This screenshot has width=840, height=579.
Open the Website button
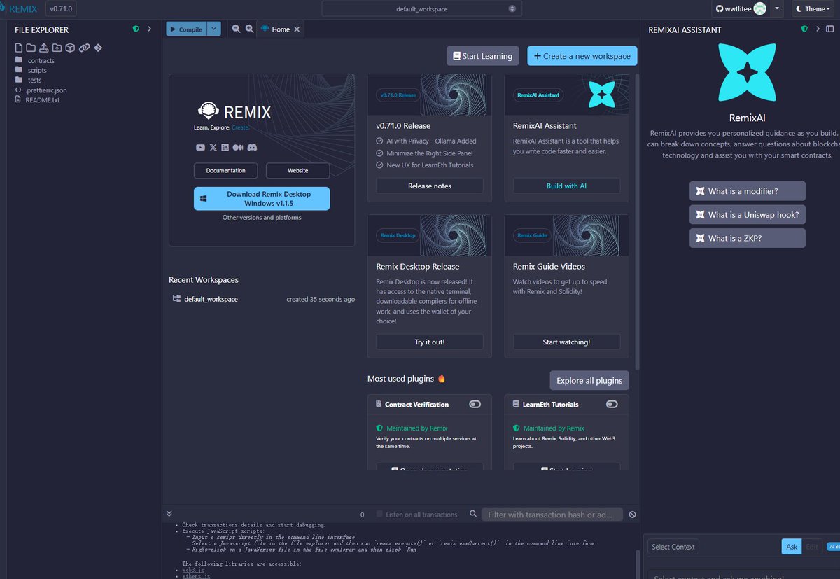point(297,170)
